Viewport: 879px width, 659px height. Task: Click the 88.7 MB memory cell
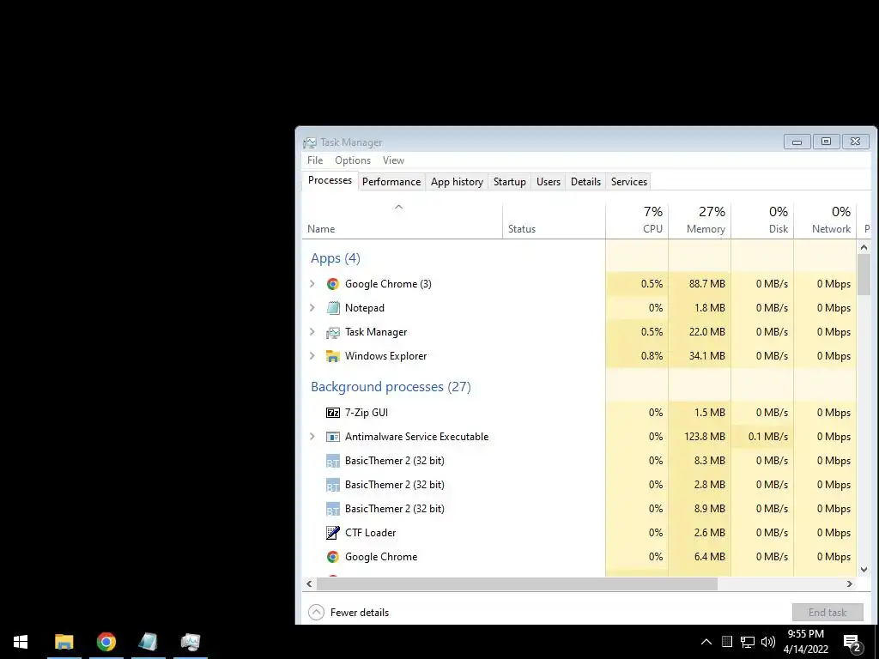(x=700, y=284)
